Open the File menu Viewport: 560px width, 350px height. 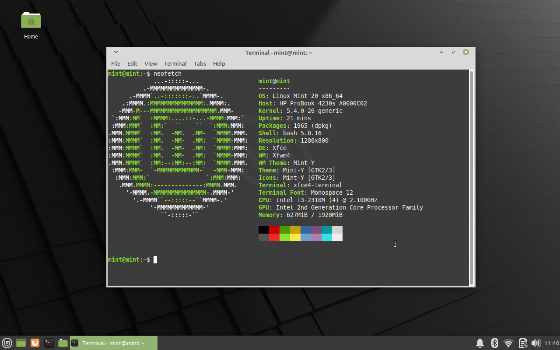click(115, 63)
